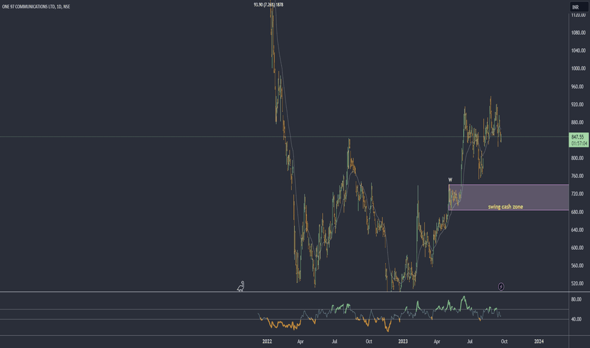This screenshot has width=590, height=348.
Task: Click the 'W' annotation above the zone
Action: 450,180
